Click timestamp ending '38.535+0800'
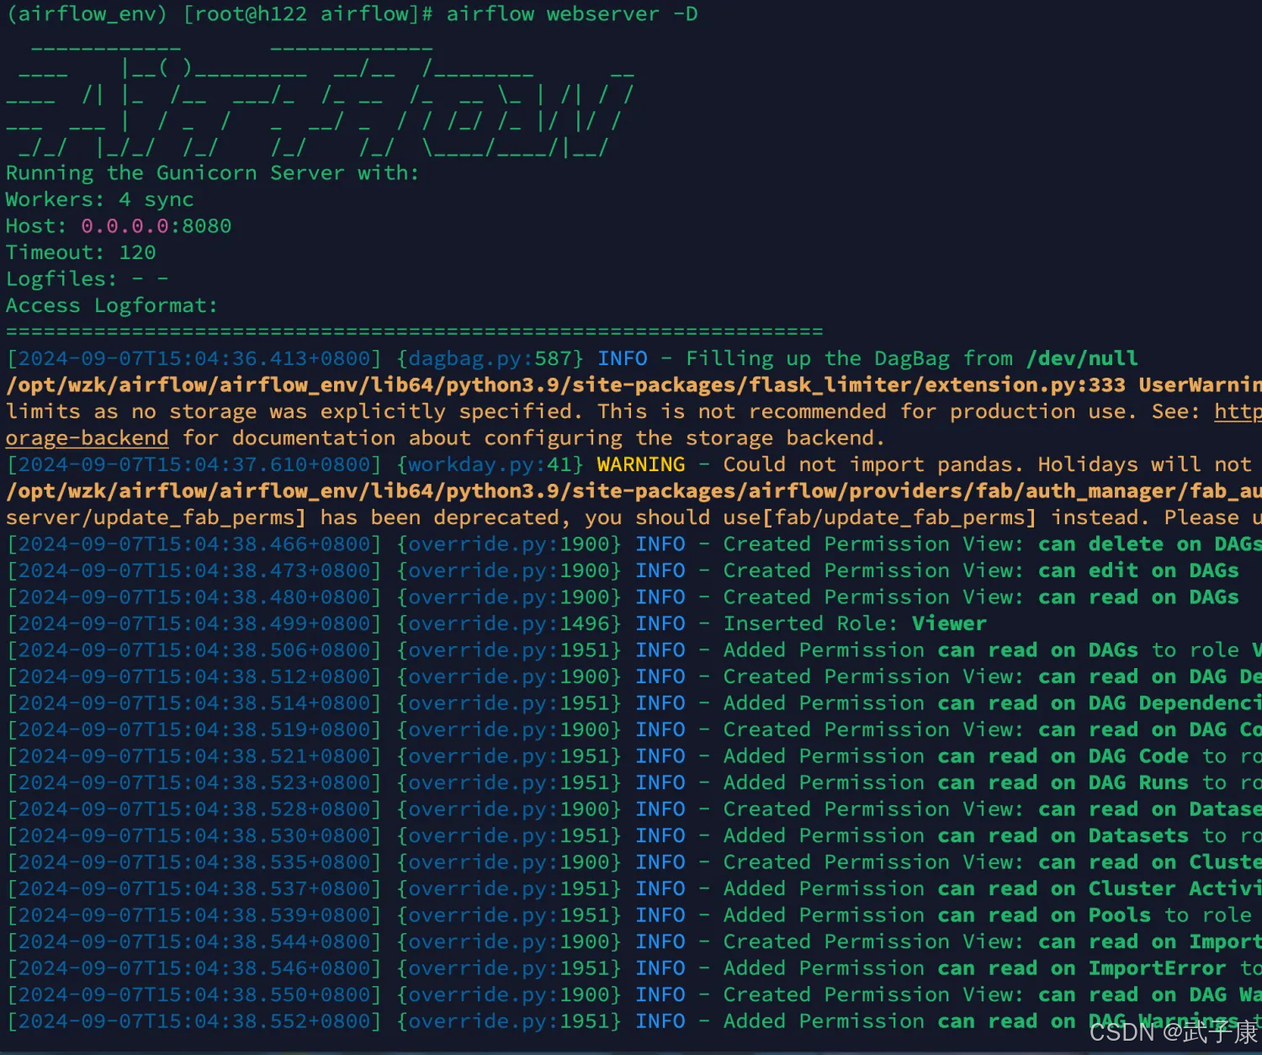The width and height of the screenshot is (1262, 1055). coord(194,863)
